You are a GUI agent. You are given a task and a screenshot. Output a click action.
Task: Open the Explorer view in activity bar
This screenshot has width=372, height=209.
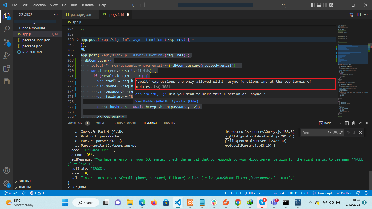coord(7,16)
